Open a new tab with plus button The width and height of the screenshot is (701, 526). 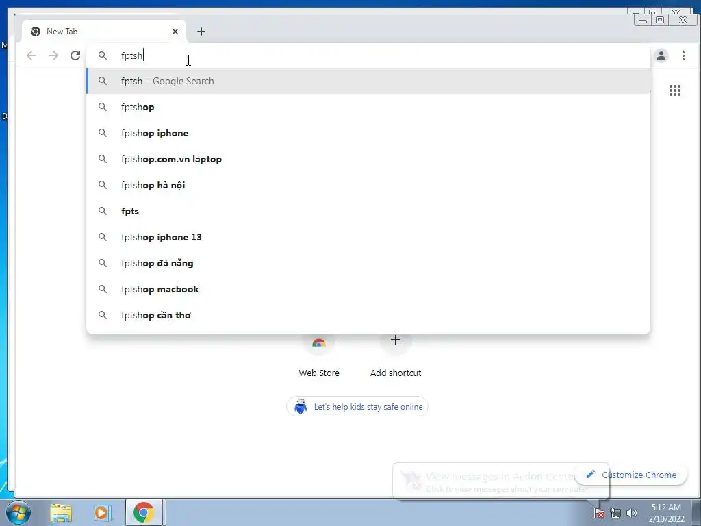point(201,32)
